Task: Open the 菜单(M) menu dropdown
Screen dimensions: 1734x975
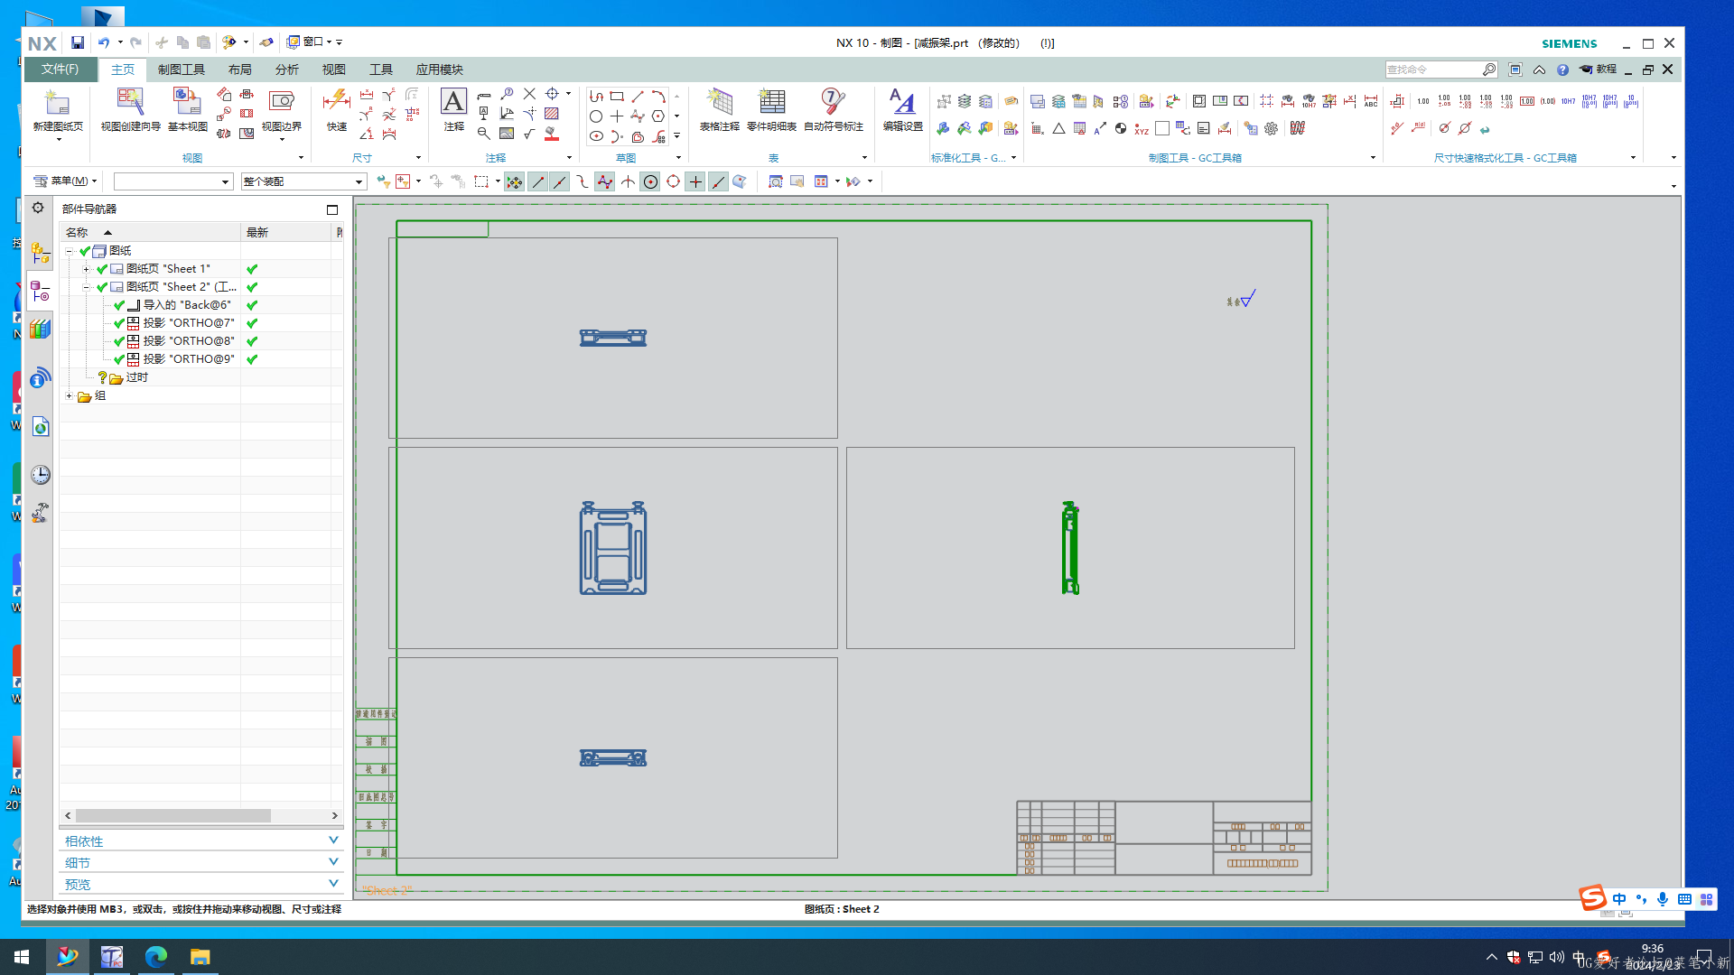Action: click(65, 181)
